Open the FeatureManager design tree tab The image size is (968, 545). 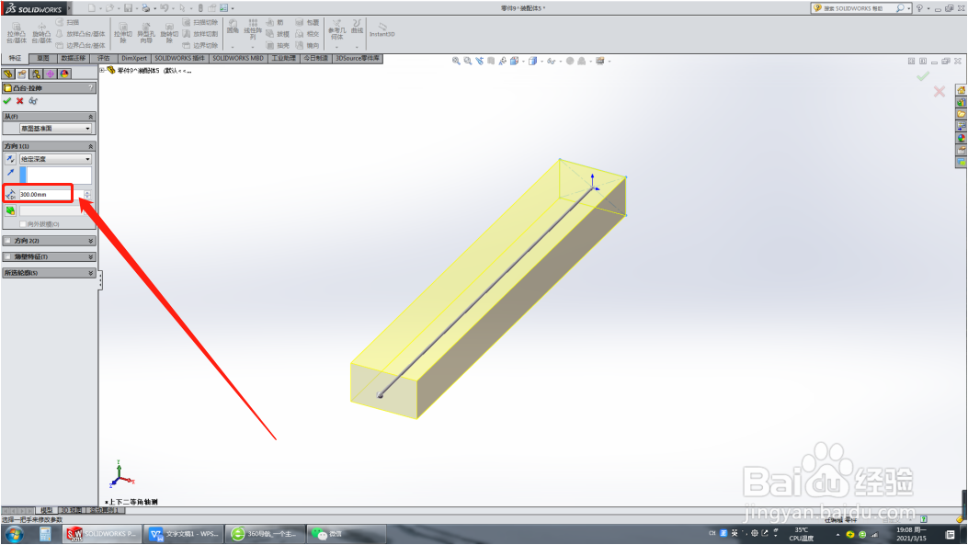[x=8, y=74]
